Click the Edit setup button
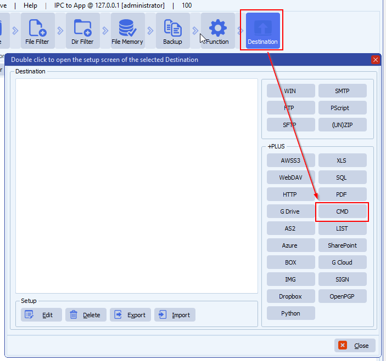386x361 pixels. point(41,315)
